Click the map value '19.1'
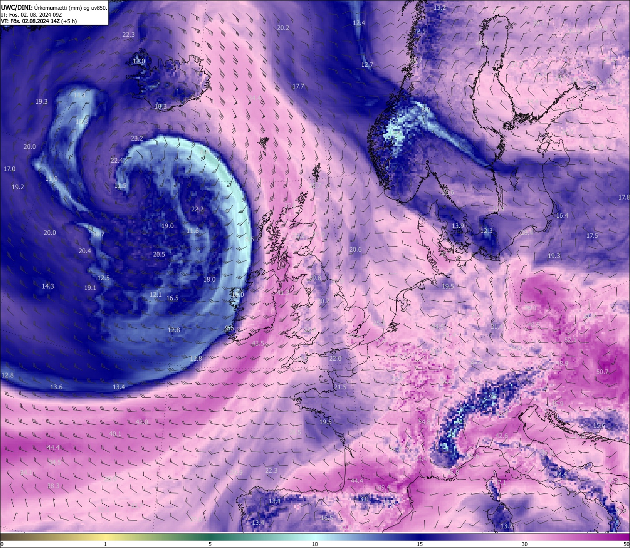 click(90, 288)
